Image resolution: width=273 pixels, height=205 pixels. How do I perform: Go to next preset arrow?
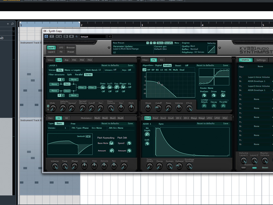coord(151,43)
